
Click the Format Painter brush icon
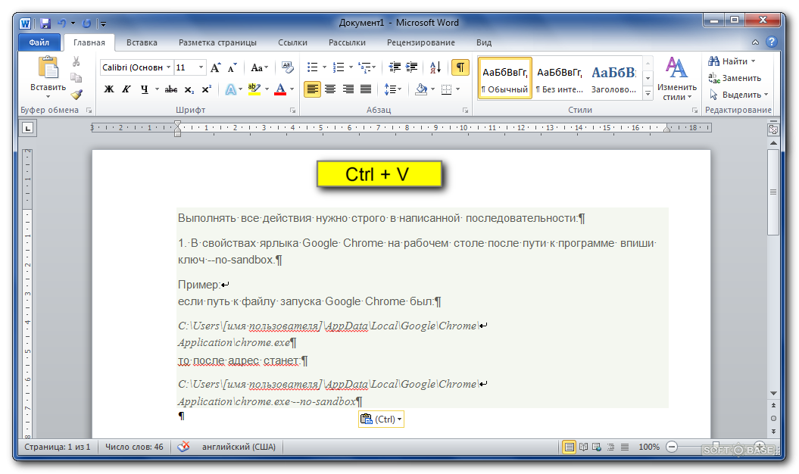(76, 95)
